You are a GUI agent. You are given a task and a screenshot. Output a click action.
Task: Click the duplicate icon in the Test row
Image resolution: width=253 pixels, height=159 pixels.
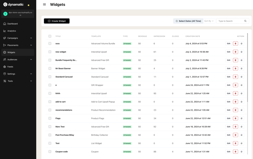coord(242,143)
